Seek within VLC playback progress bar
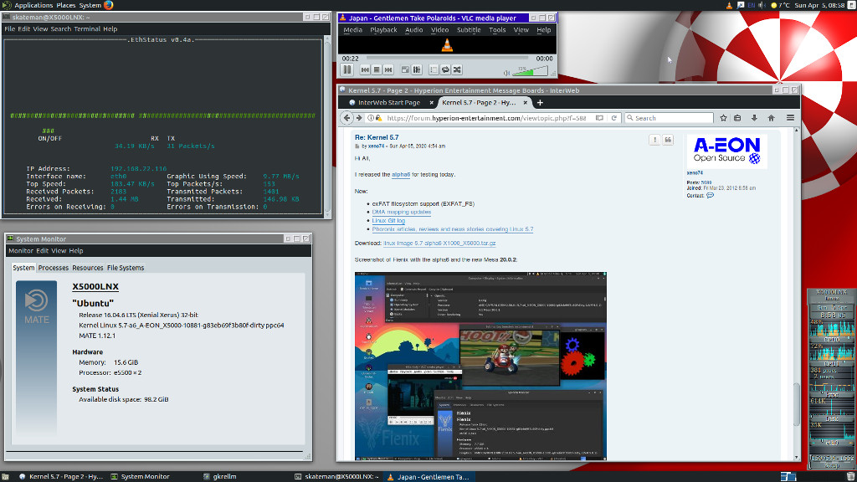This screenshot has width=857, height=482. (x=447, y=58)
